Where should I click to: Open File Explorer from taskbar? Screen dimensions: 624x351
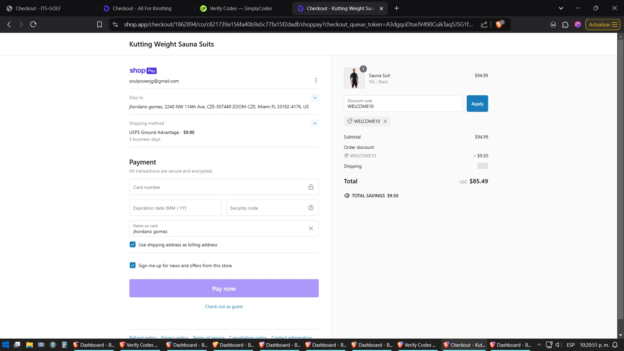29,345
